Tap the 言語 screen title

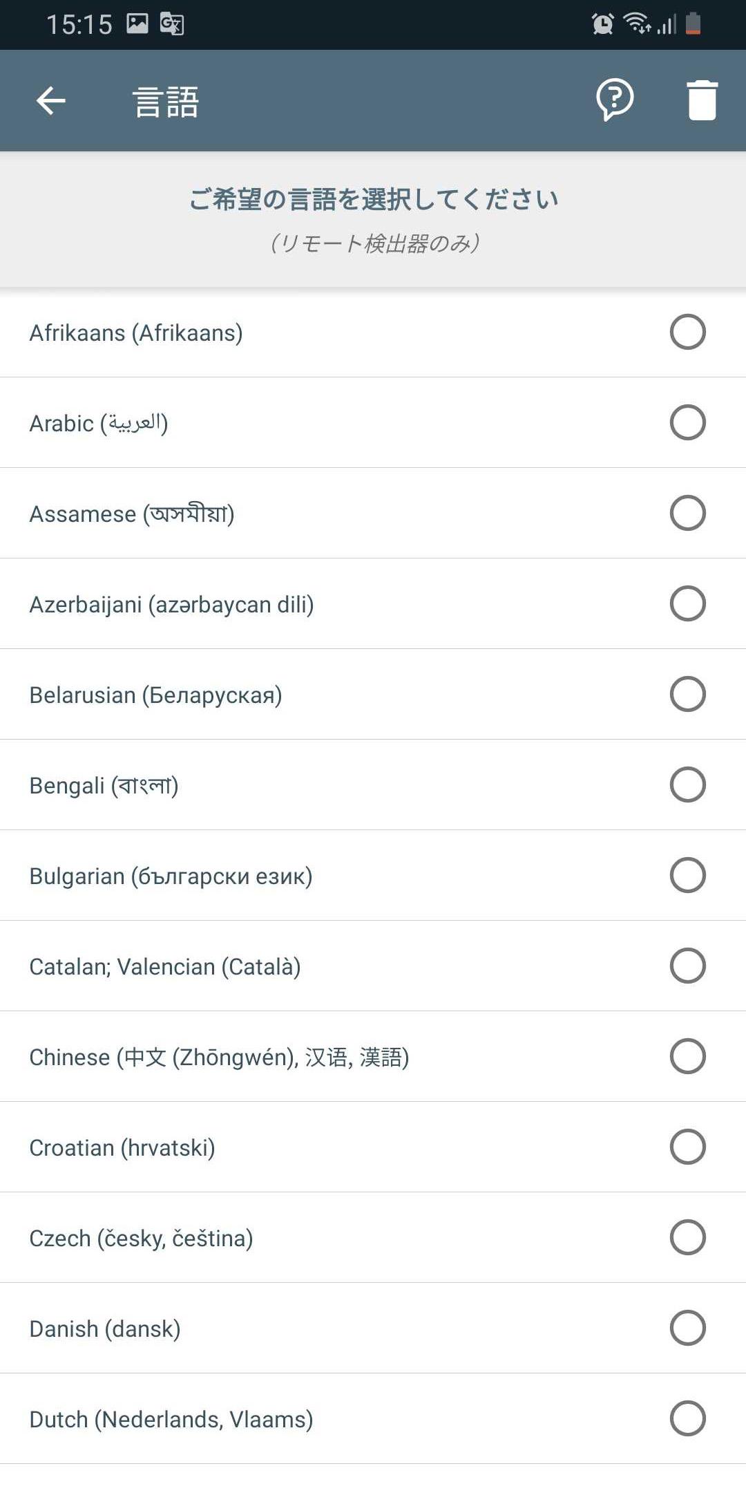click(x=166, y=102)
